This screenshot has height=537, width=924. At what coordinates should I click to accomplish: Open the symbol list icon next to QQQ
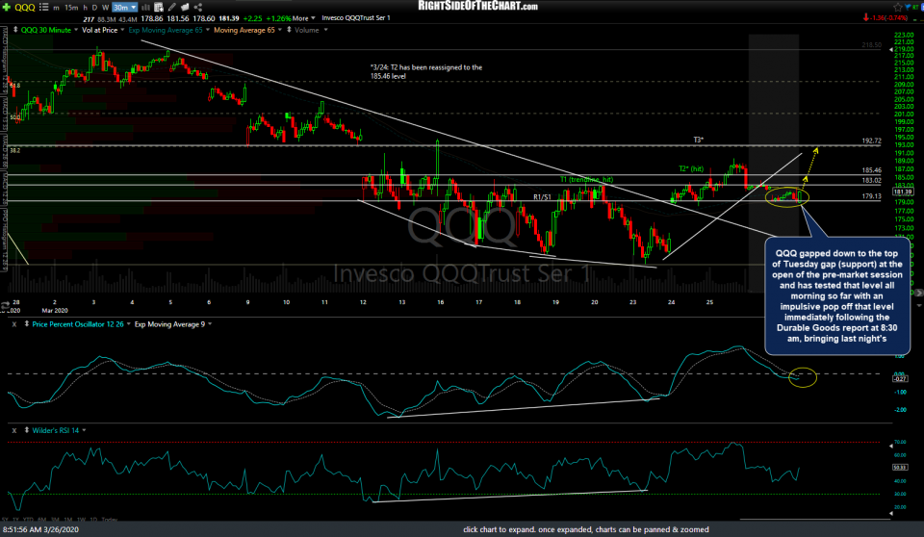(43, 7)
